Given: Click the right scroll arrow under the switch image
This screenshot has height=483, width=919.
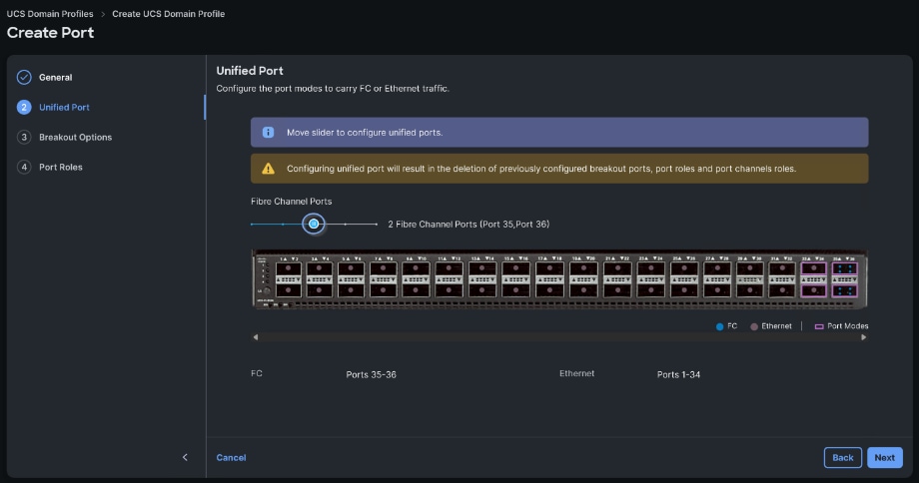Looking at the screenshot, I should coord(863,337).
